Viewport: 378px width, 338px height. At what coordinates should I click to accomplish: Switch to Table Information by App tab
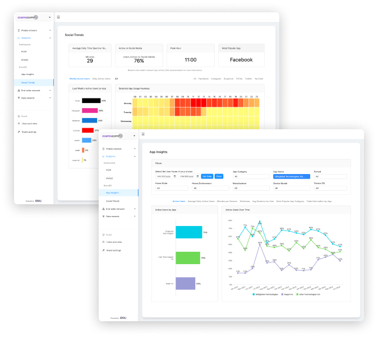[319, 201]
